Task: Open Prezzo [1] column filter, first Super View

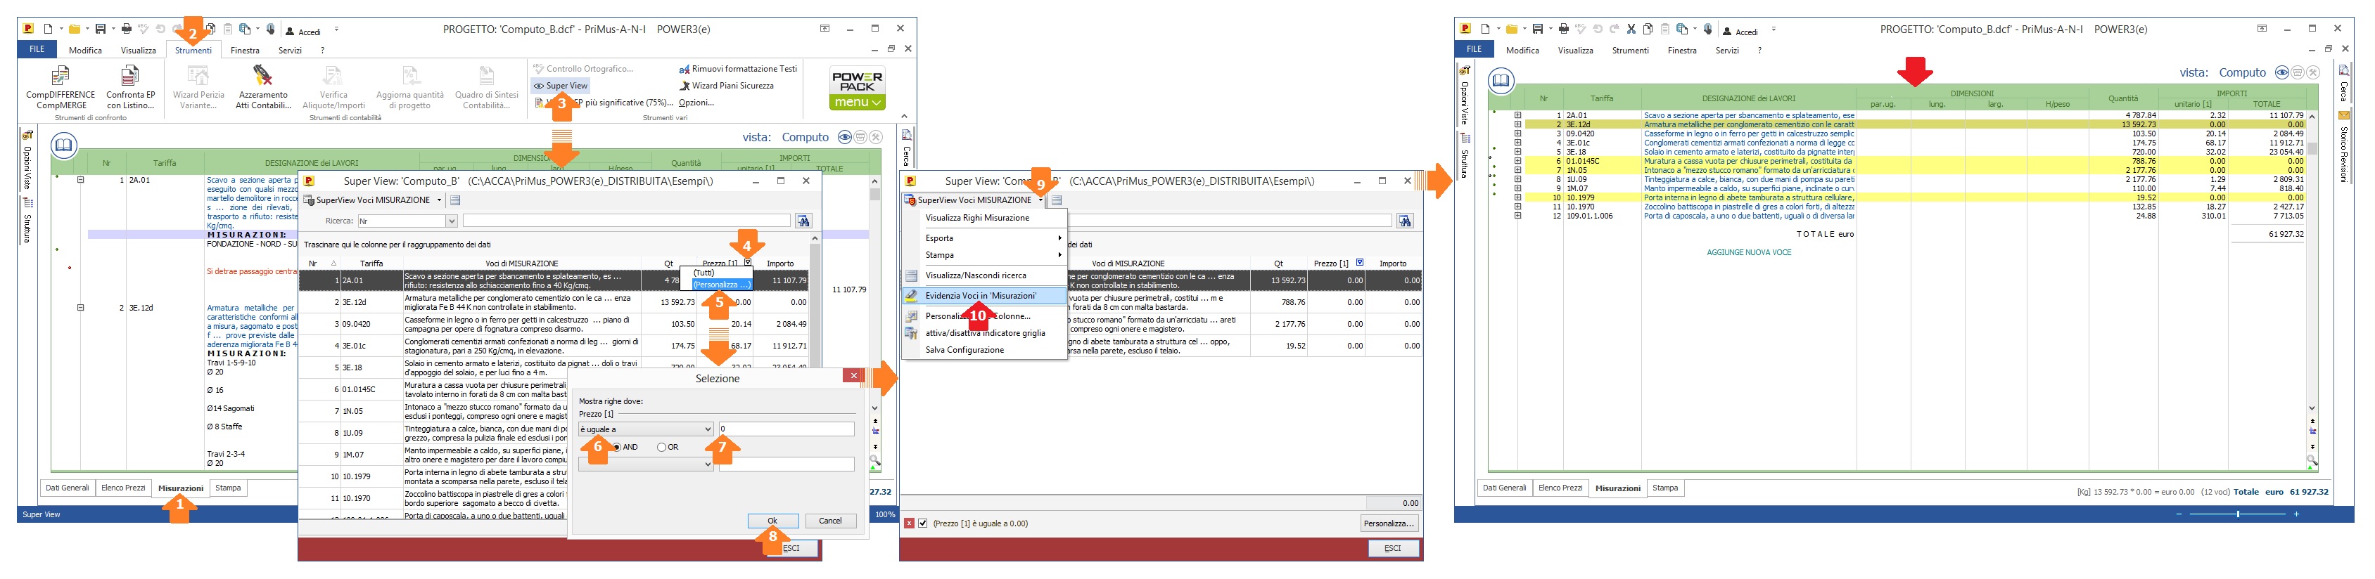Action: click(x=748, y=262)
